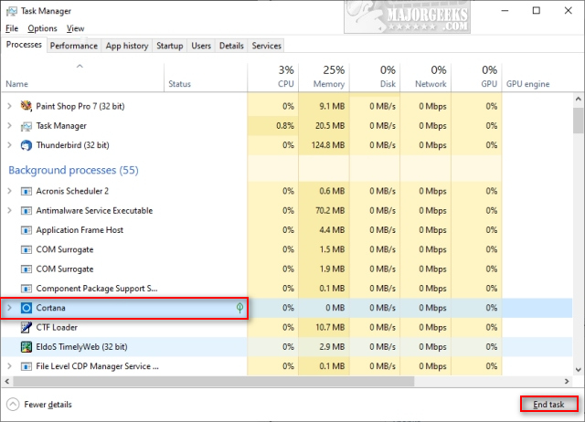Screen dimensions: 585x422
Task: Open the View menu
Action: [x=75, y=28]
